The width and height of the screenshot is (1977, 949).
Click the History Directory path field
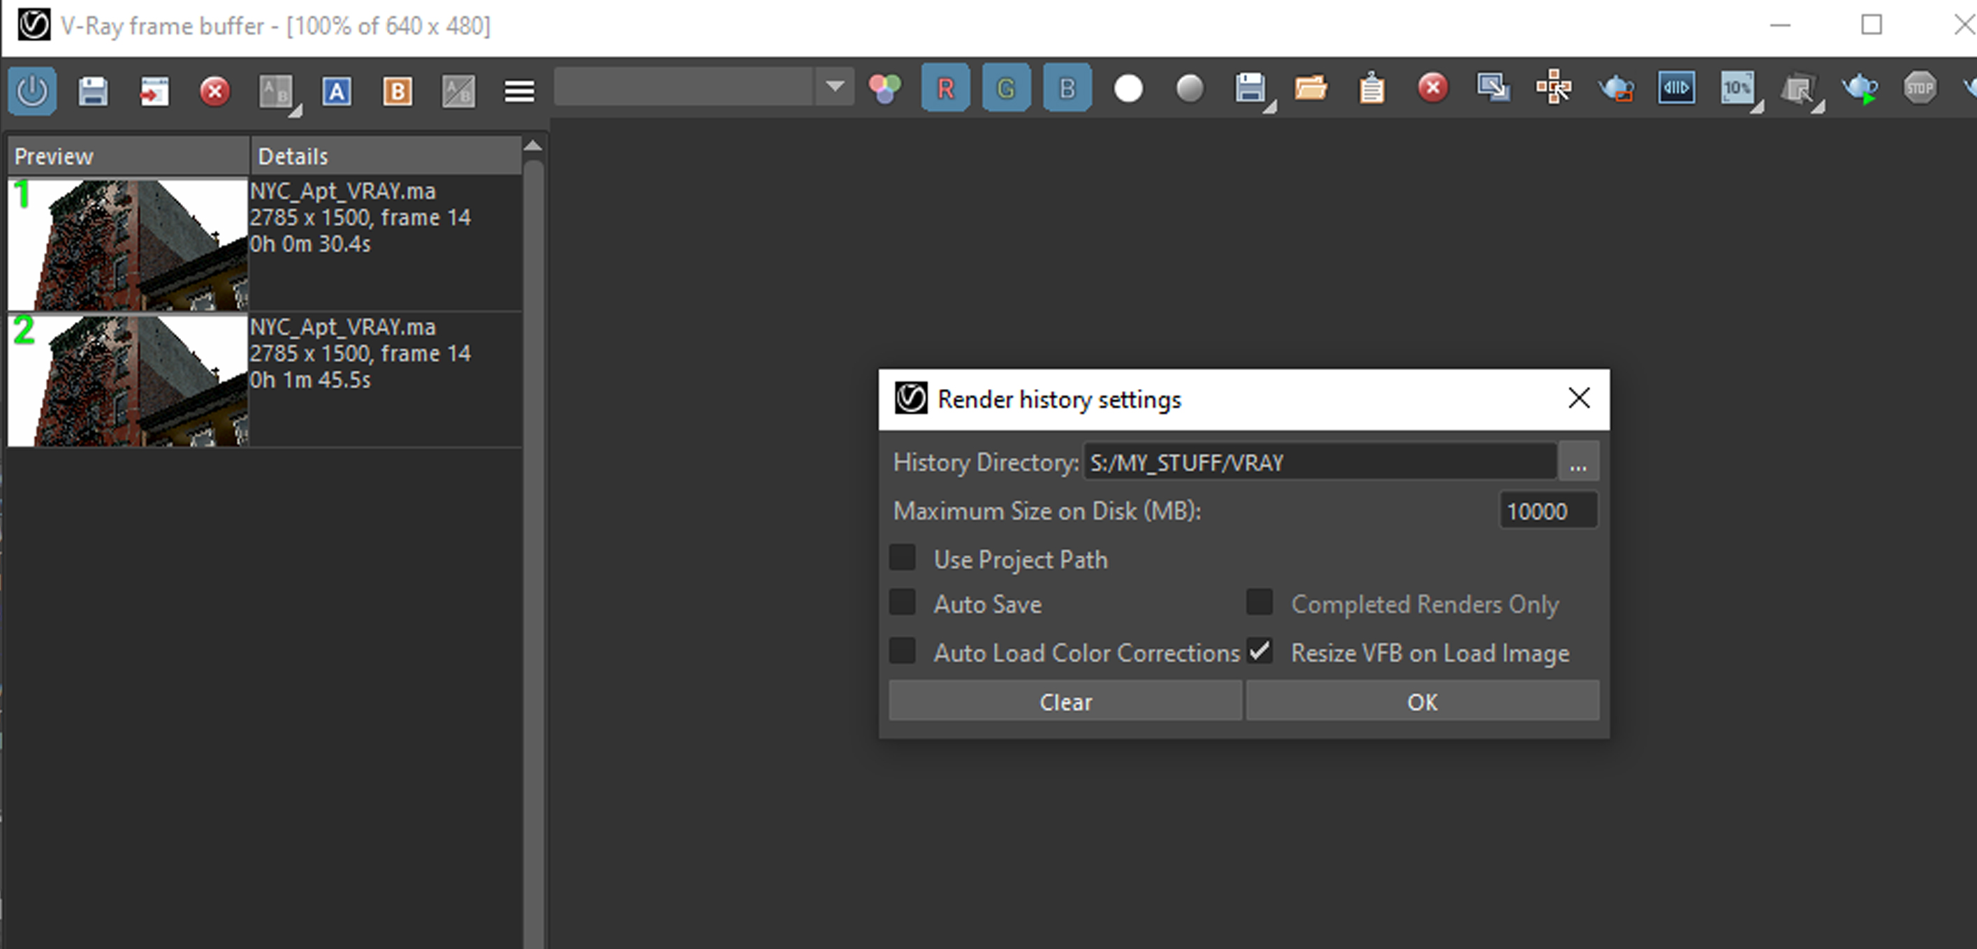tap(1318, 462)
